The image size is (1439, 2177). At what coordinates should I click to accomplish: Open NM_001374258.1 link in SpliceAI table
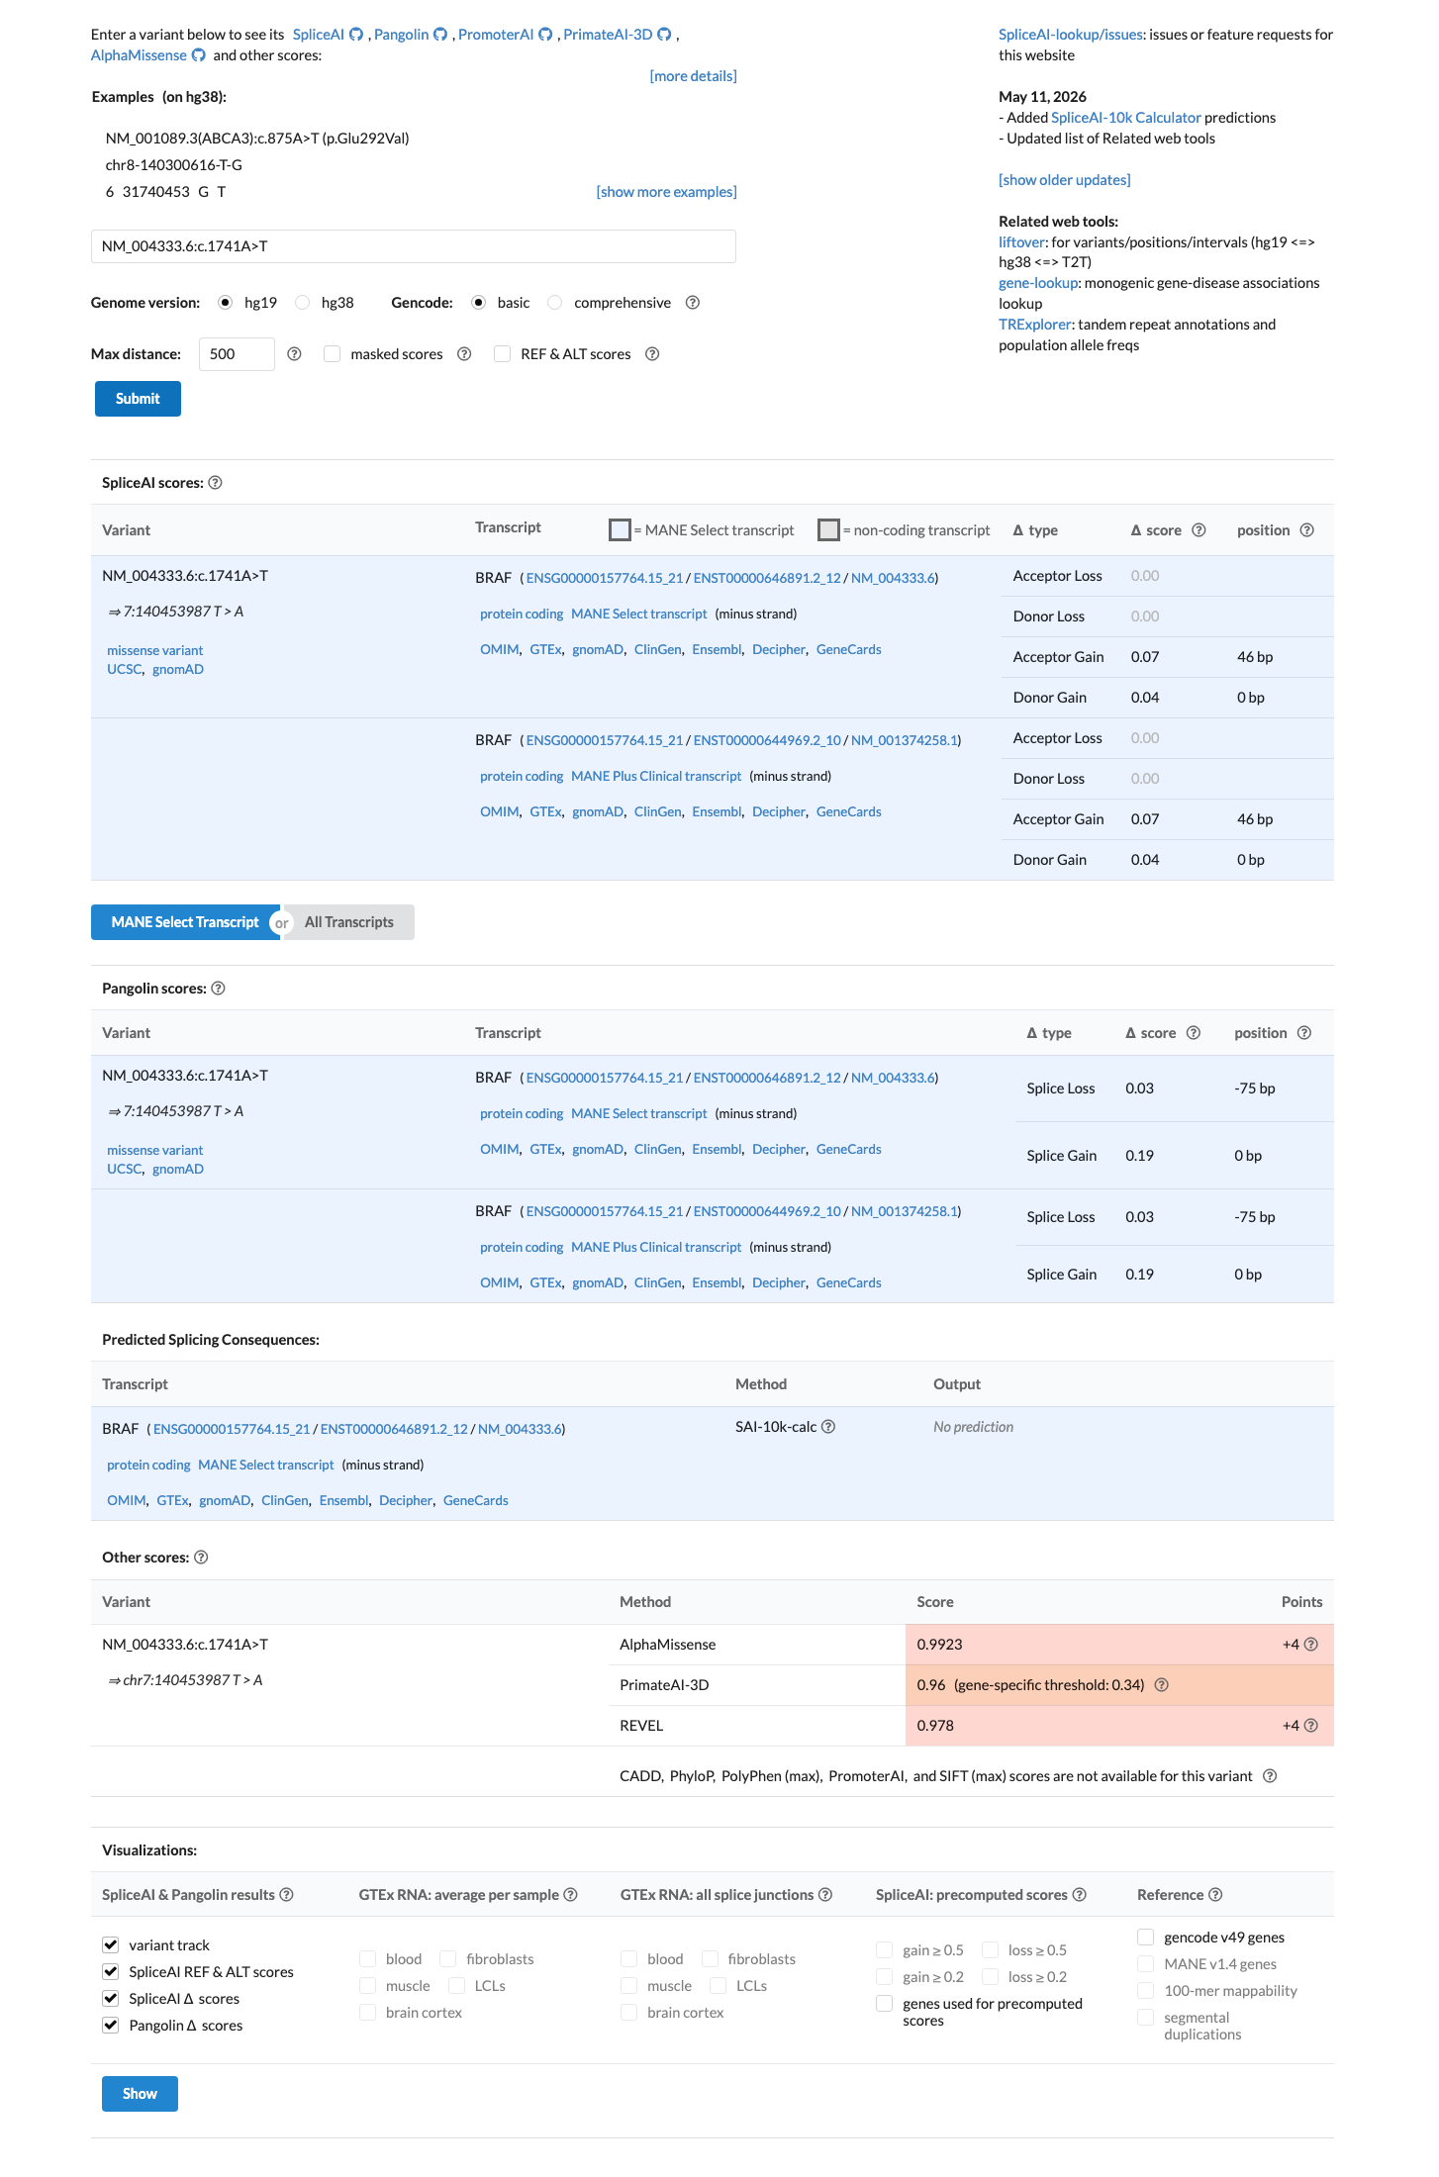click(x=904, y=740)
